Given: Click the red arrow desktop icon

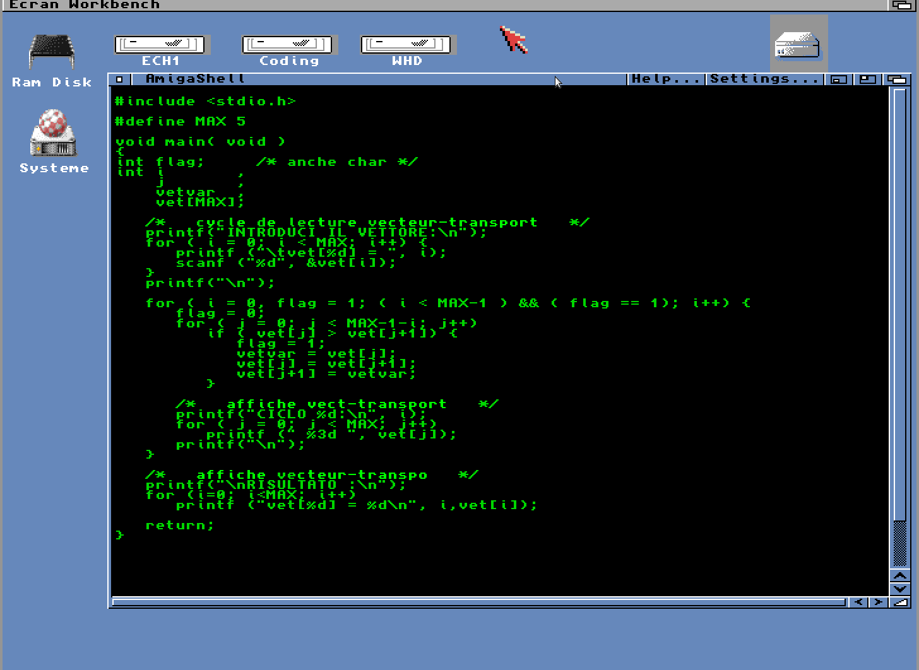Looking at the screenshot, I should tap(514, 40).
